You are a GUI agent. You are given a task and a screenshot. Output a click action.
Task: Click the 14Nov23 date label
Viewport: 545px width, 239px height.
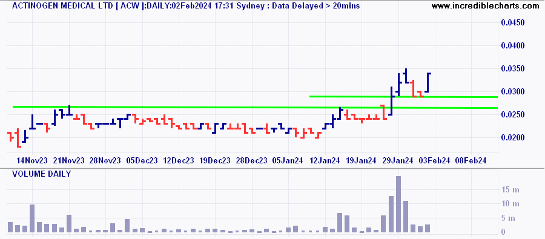[x=32, y=161]
